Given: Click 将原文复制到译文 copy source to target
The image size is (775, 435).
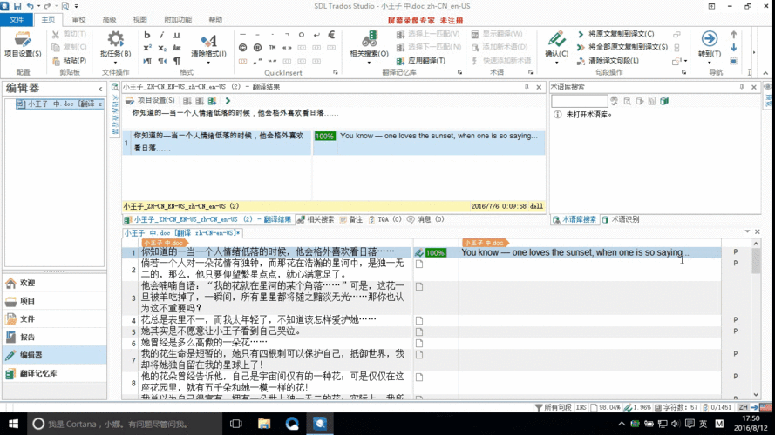Looking at the screenshot, I should [x=615, y=34].
